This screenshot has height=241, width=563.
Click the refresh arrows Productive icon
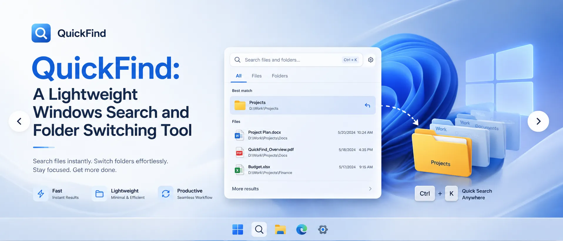click(166, 194)
